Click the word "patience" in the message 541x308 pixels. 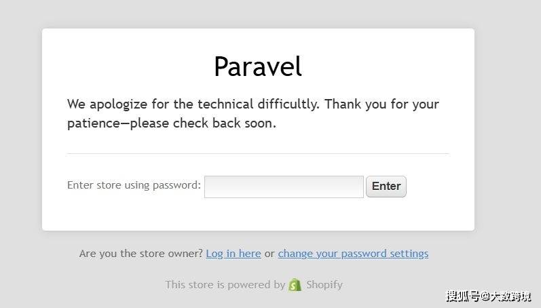(94, 123)
